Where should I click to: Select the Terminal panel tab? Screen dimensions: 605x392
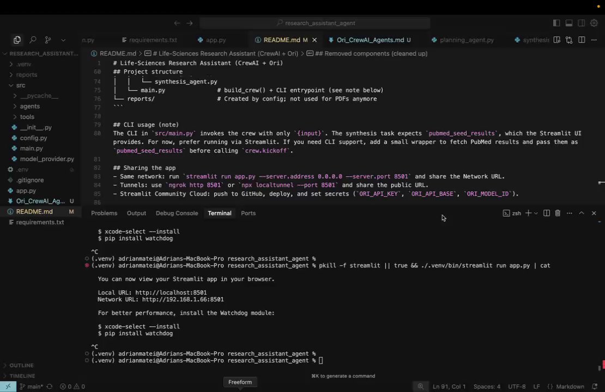point(220,213)
